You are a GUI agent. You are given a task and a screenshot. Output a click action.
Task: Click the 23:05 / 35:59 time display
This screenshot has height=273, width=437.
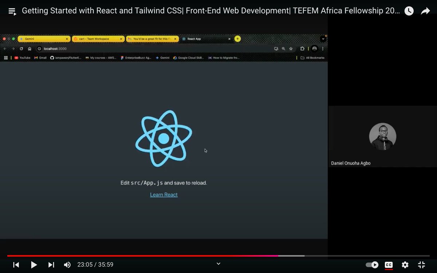[95, 265]
